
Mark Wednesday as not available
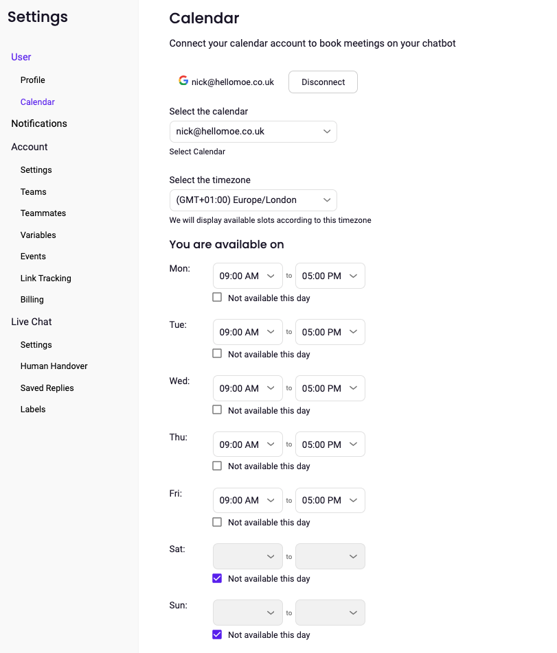(217, 410)
